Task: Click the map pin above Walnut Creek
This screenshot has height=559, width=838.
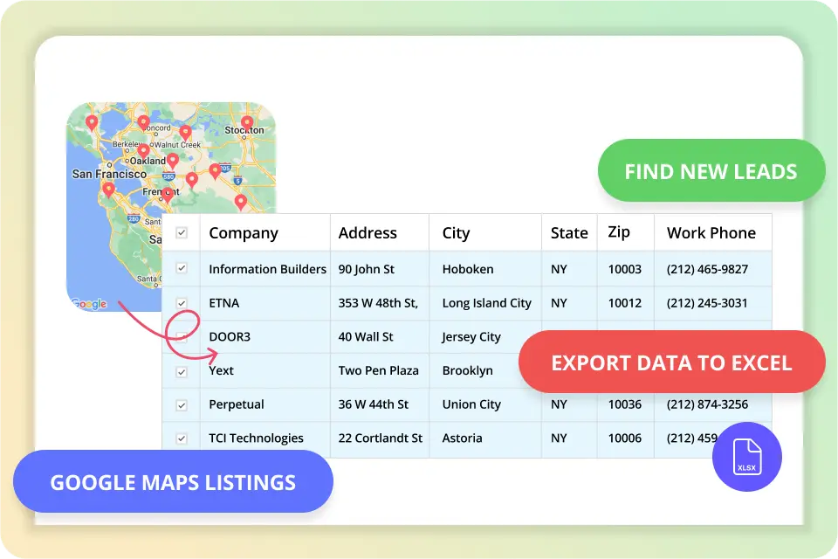Action: click(x=185, y=133)
